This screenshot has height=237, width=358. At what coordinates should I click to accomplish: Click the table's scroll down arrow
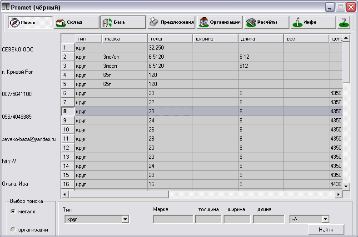click(346, 186)
